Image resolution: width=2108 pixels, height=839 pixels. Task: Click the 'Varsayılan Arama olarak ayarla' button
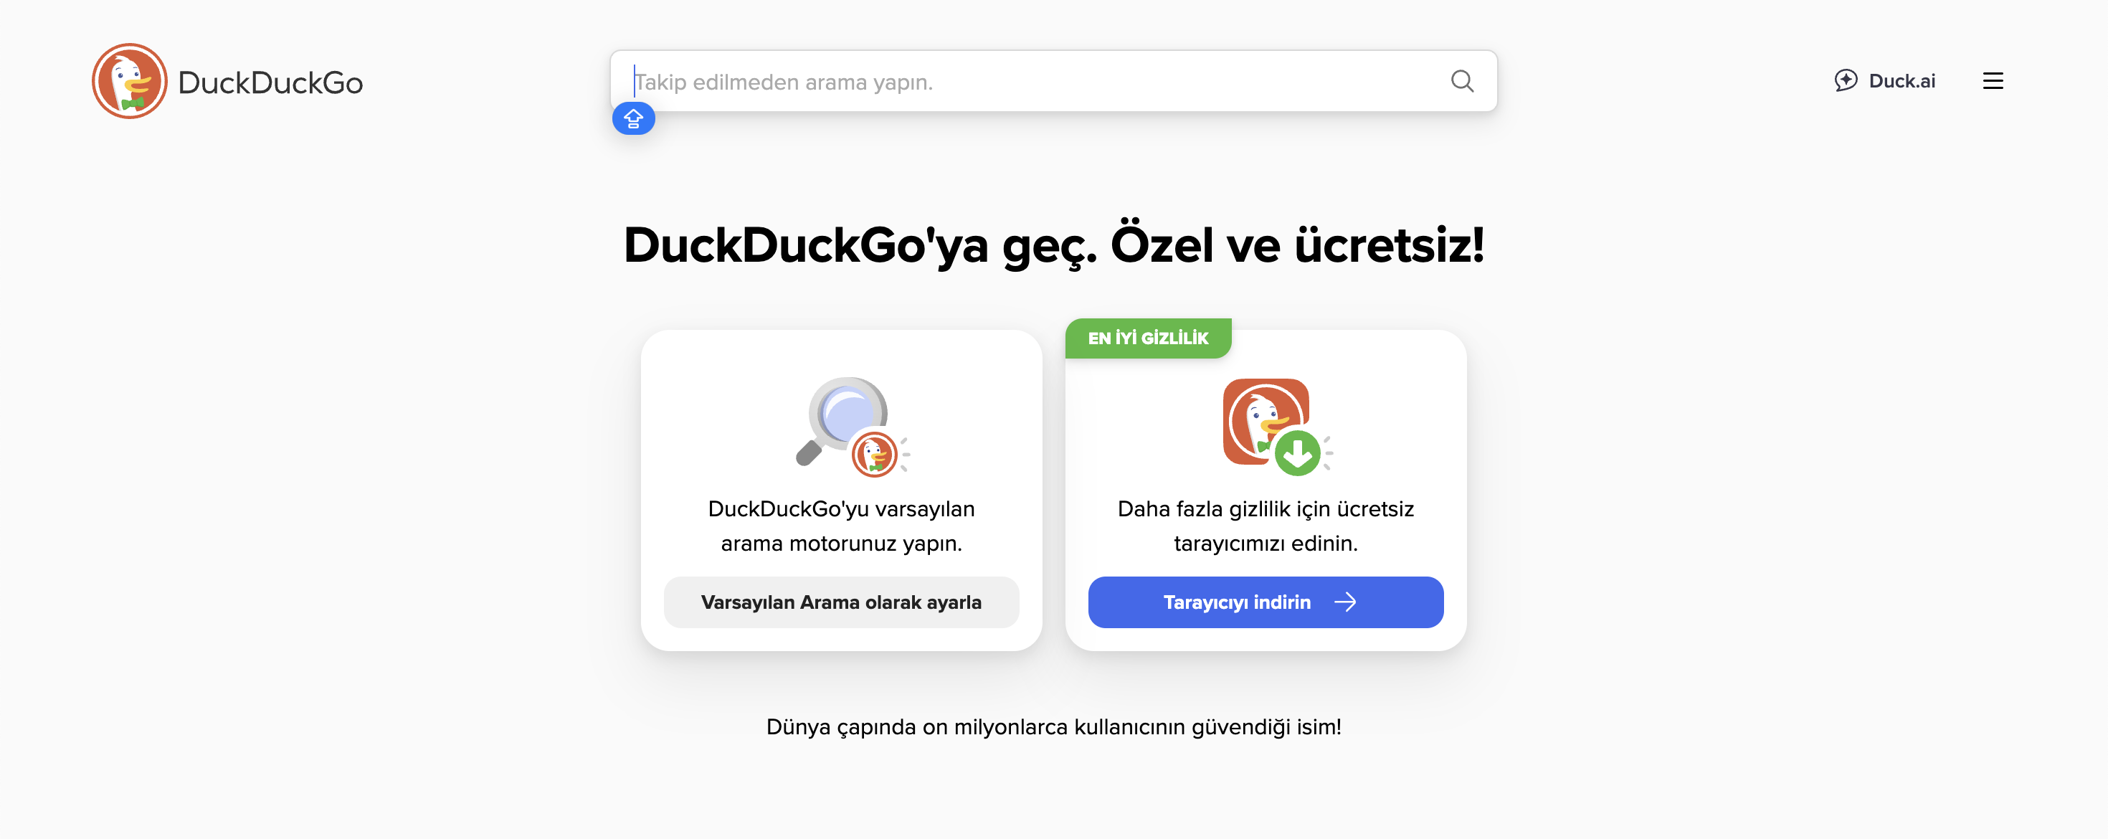pos(841,602)
